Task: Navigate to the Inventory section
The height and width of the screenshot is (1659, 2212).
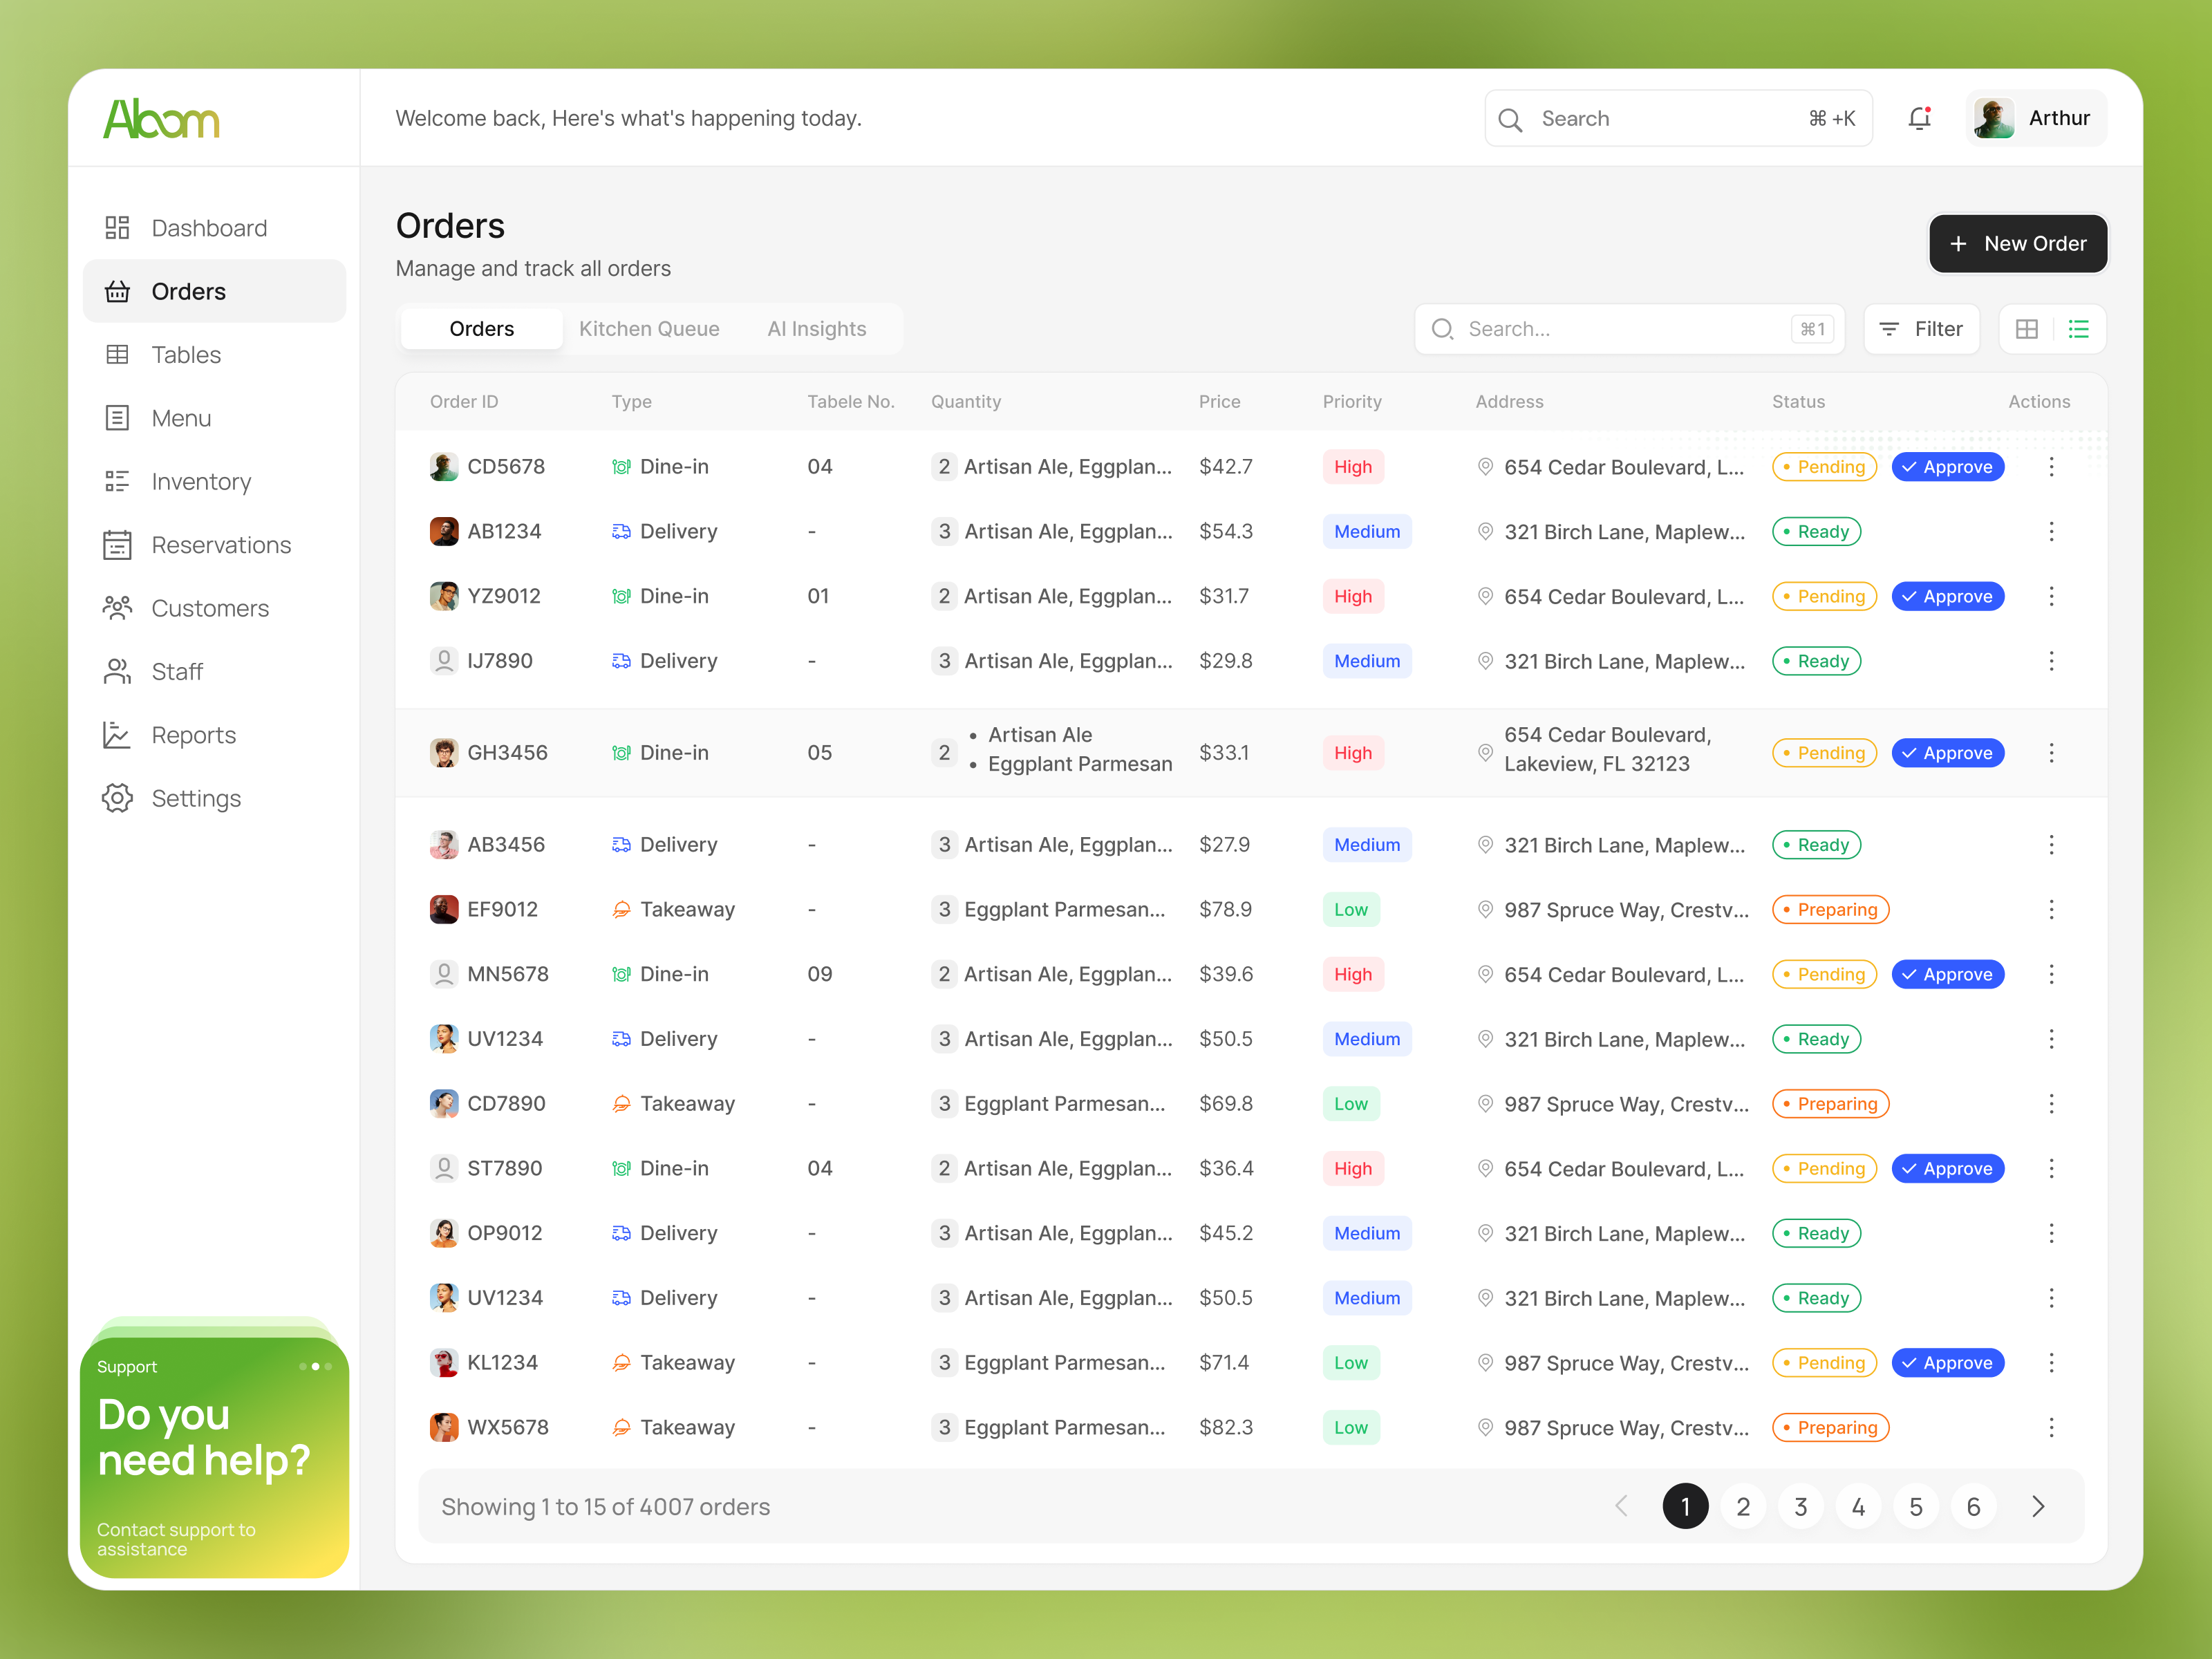Action: tap(201, 481)
